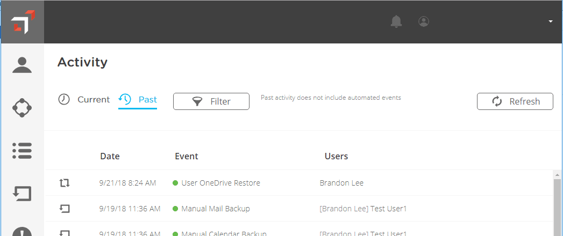The image size is (563, 236).
Task: Switch to the Current activity tab
Action: [x=84, y=100]
